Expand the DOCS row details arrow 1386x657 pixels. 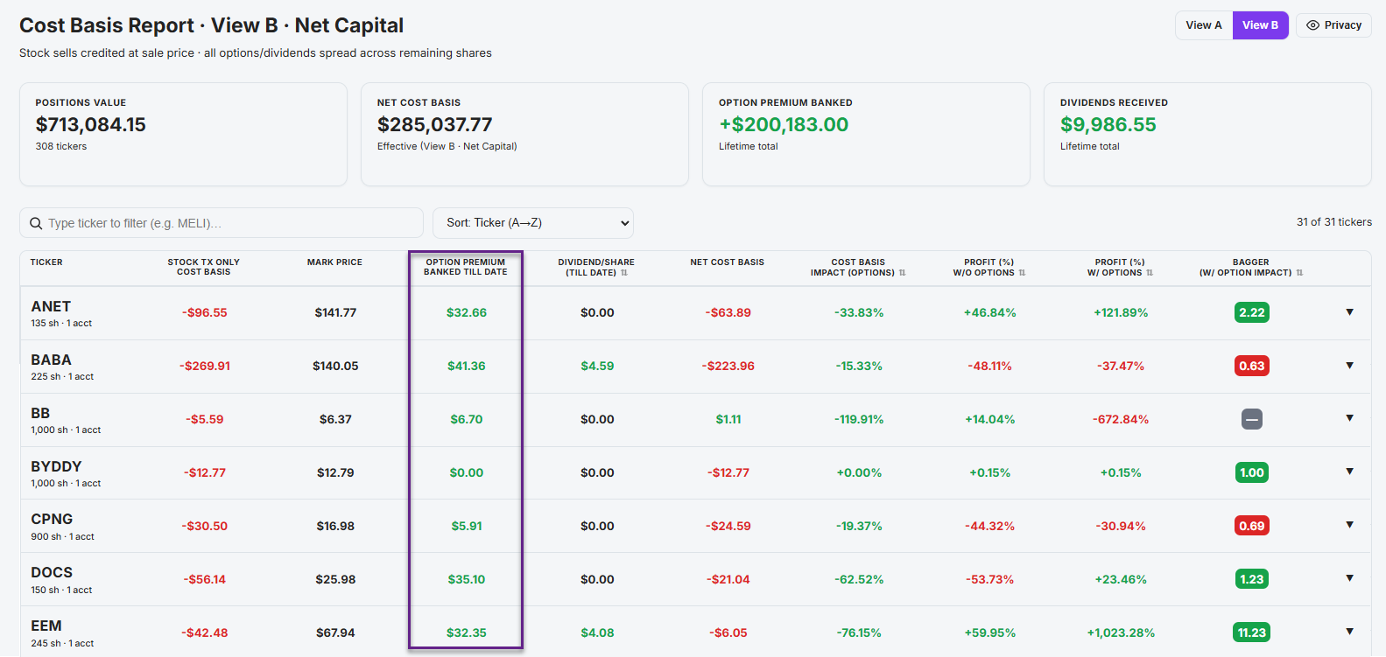pos(1349,578)
